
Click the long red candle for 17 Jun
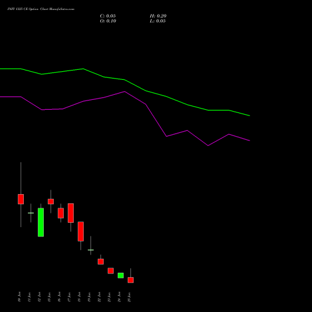click(71, 213)
